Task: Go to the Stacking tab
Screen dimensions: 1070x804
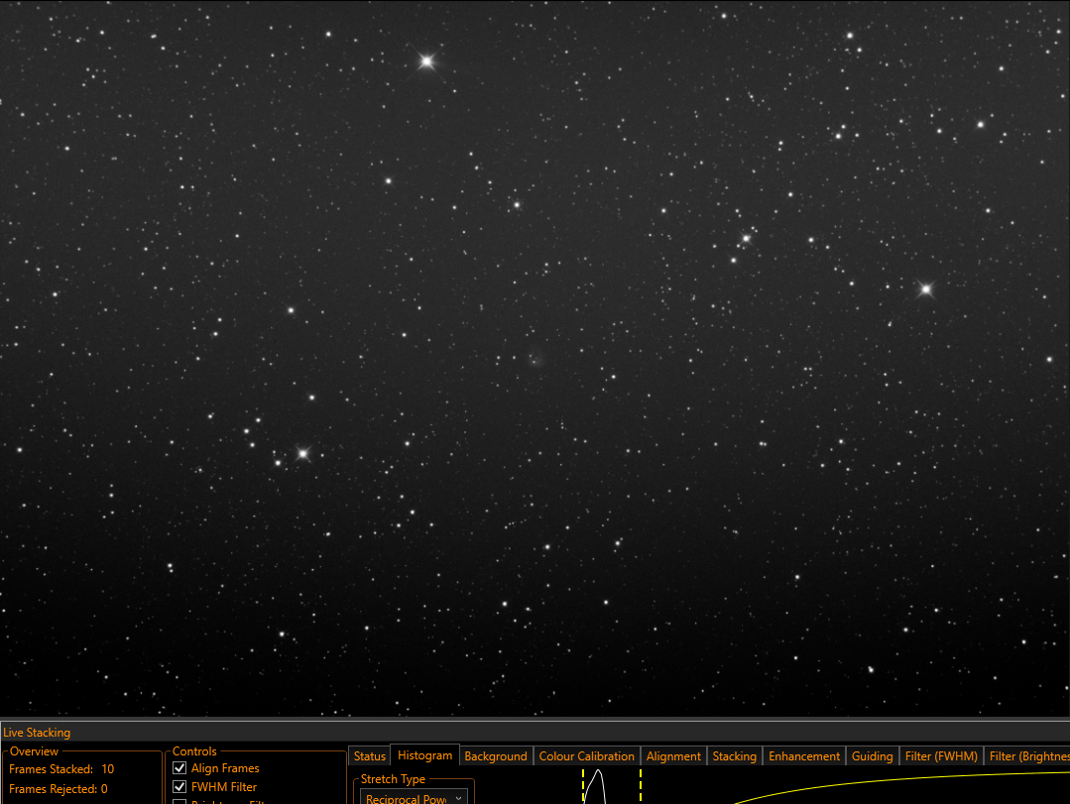Action: click(734, 756)
